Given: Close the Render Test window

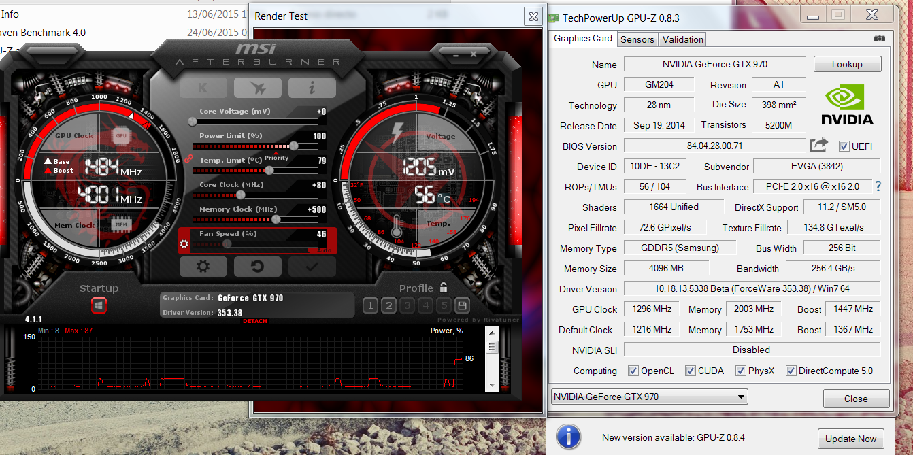Looking at the screenshot, I should pos(533,16).
